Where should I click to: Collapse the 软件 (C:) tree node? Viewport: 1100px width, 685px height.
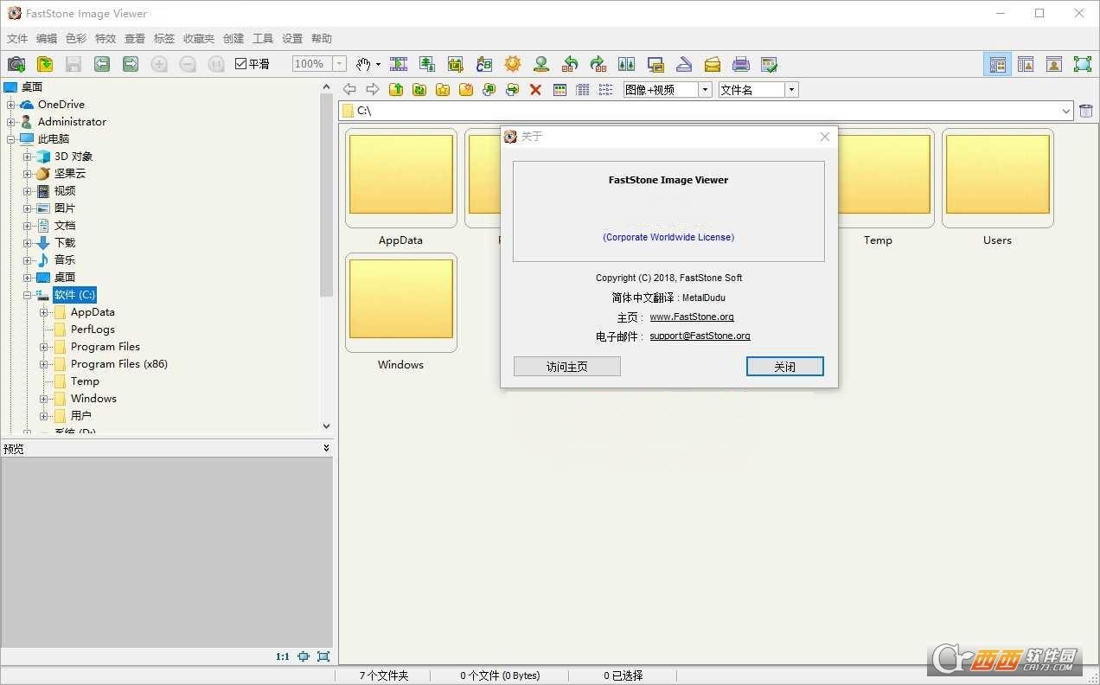tap(28, 295)
